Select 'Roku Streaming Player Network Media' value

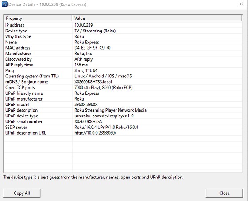110,110
